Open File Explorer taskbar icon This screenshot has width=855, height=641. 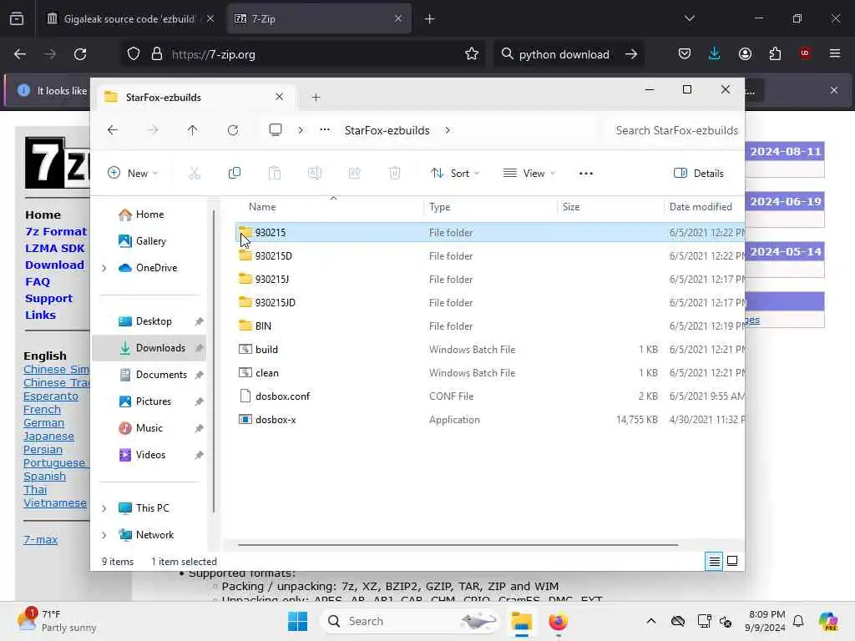522,621
